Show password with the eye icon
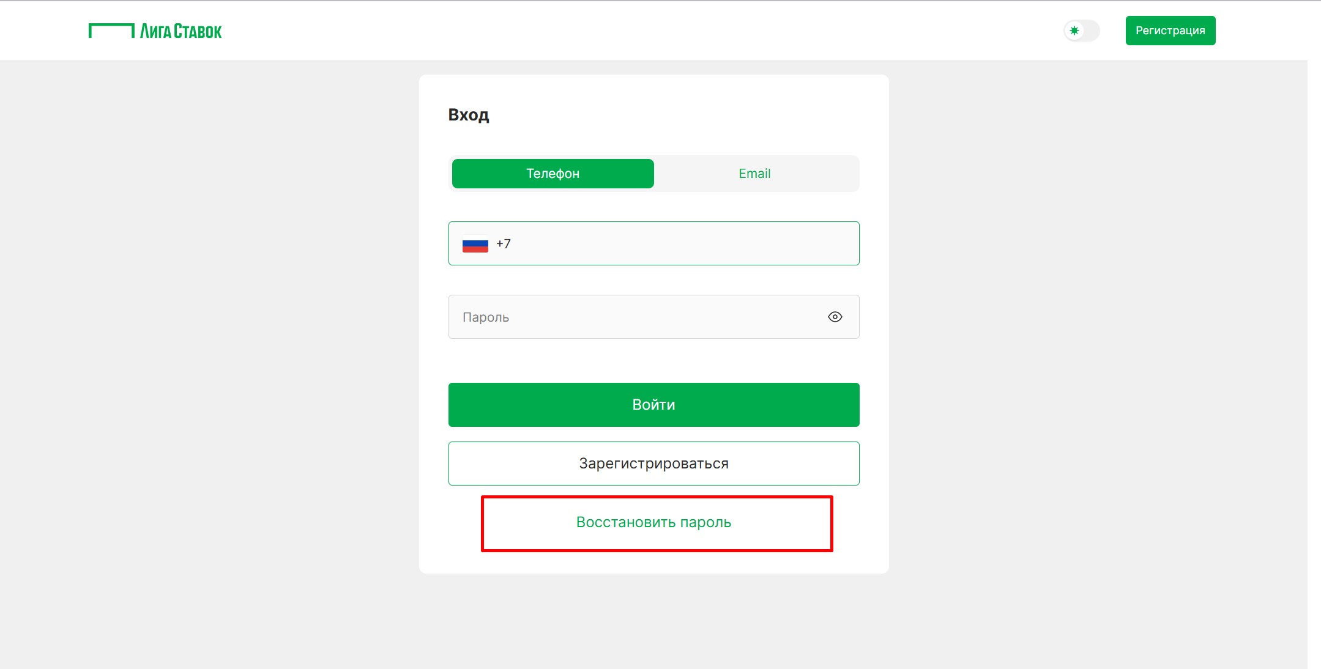This screenshot has width=1321, height=669. pyautogui.click(x=835, y=317)
